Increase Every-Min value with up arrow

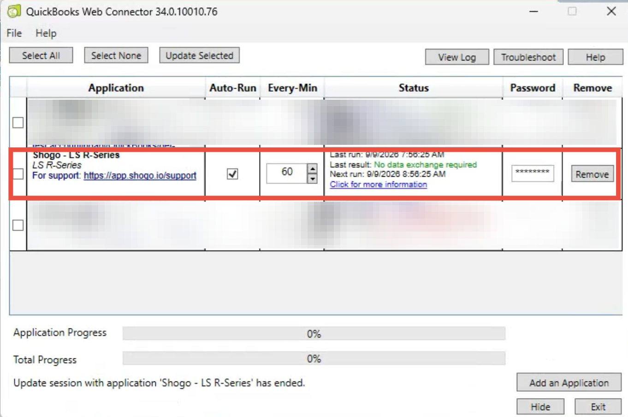(x=313, y=169)
